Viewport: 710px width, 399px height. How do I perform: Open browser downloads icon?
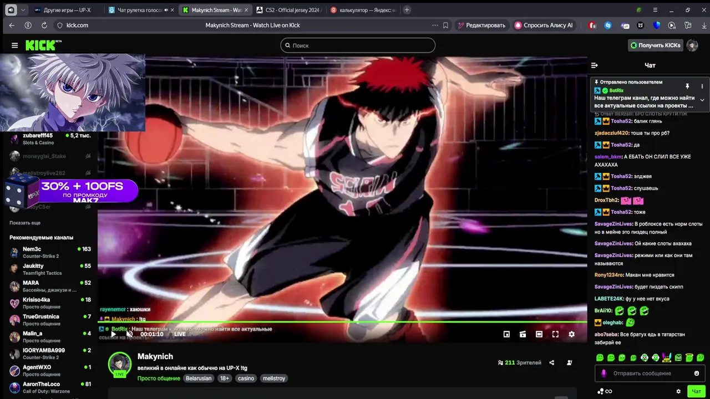coord(704,25)
